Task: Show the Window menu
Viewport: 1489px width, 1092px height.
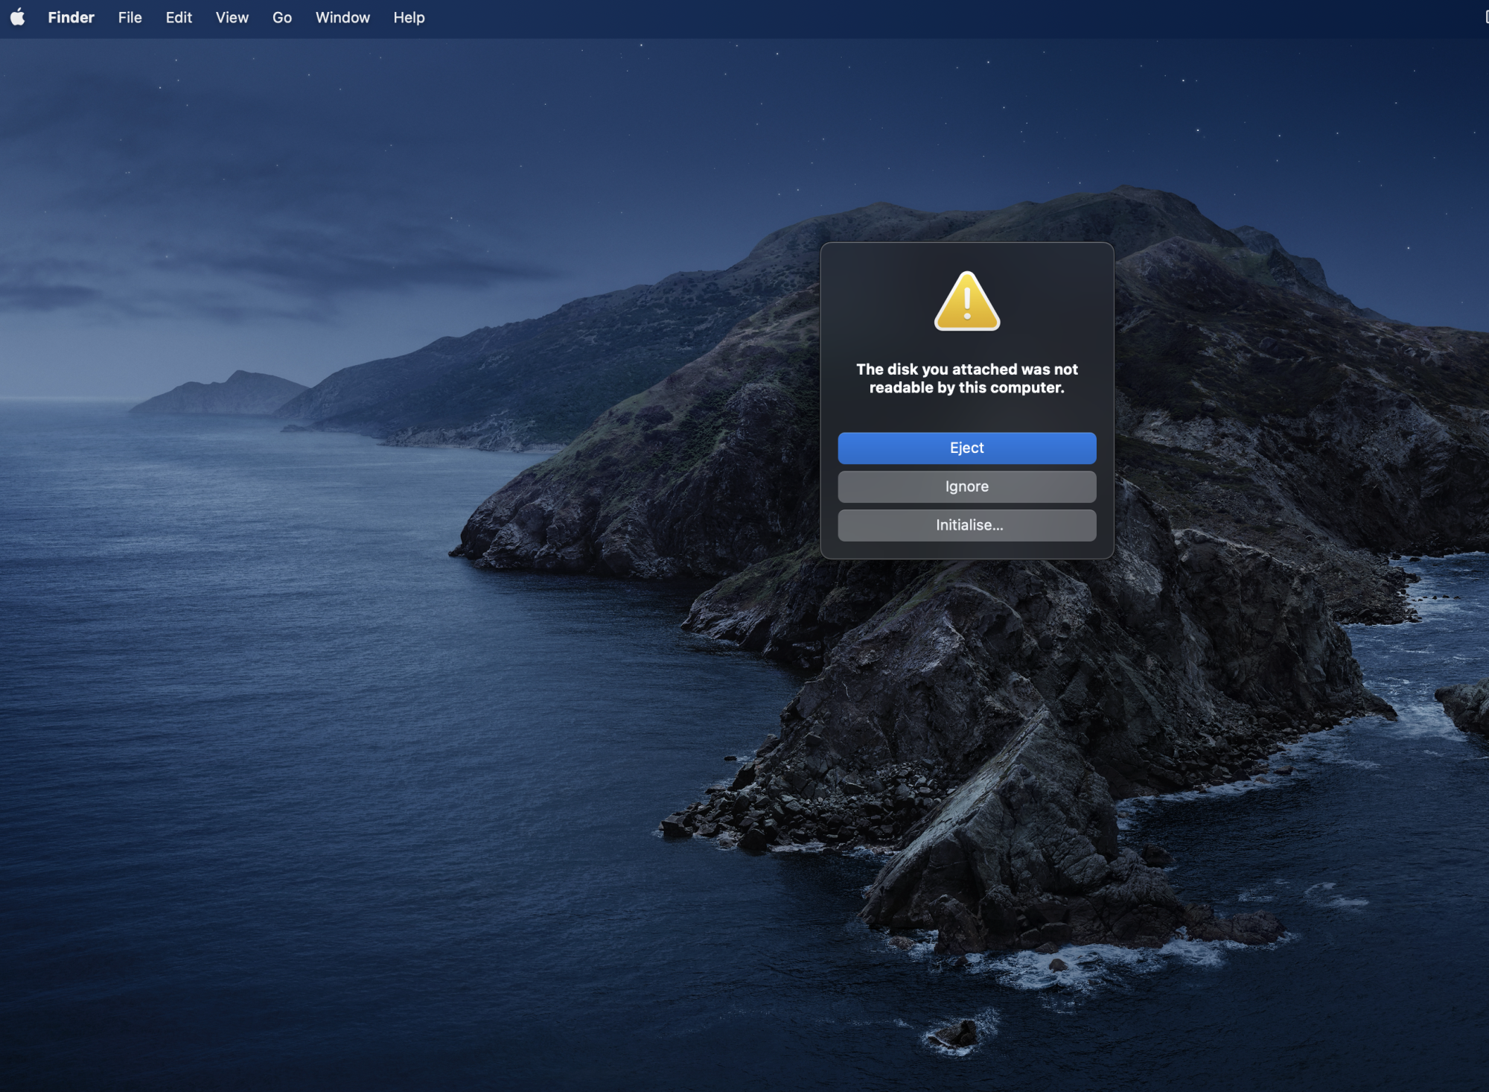Action: point(342,17)
